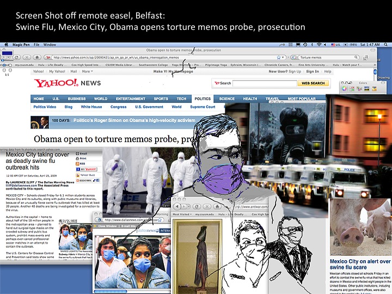Adjust the pen size slider under blue swatch
This screenshot has height=294, width=392.
click(6, 60)
